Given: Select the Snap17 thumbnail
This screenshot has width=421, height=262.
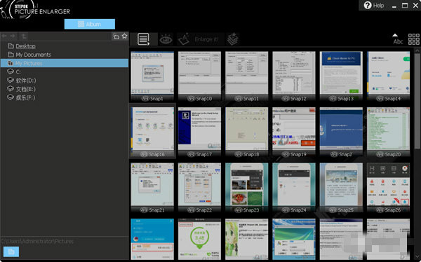Looking at the screenshot, I should (x=199, y=129).
